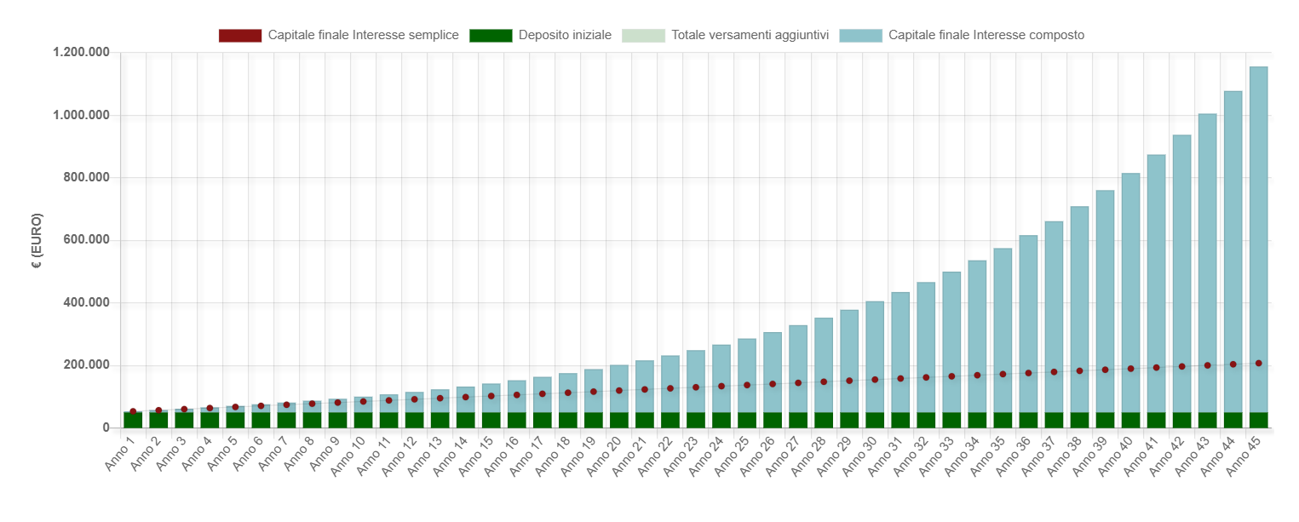The height and width of the screenshot is (522, 1299).
Task: Click the light blue Interesse composto swatch
Action: 860,35
